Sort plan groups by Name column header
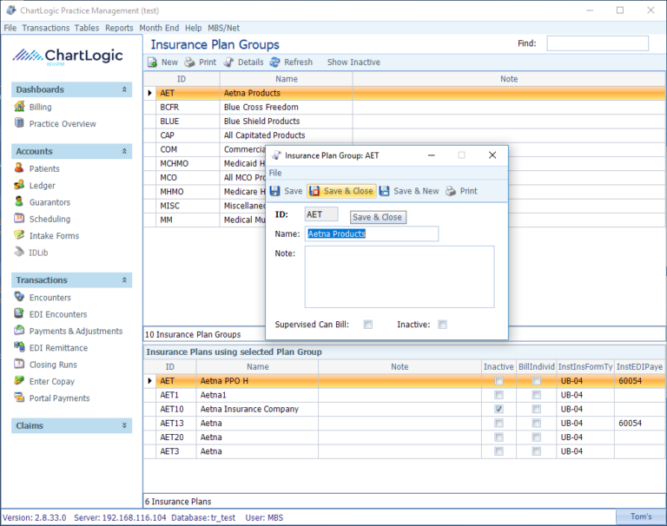 click(x=287, y=79)
